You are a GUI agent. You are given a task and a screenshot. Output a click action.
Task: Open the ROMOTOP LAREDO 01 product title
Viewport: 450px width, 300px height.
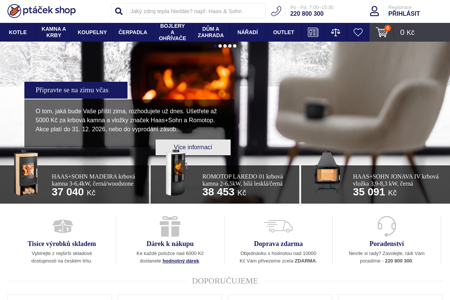(243, 180)
